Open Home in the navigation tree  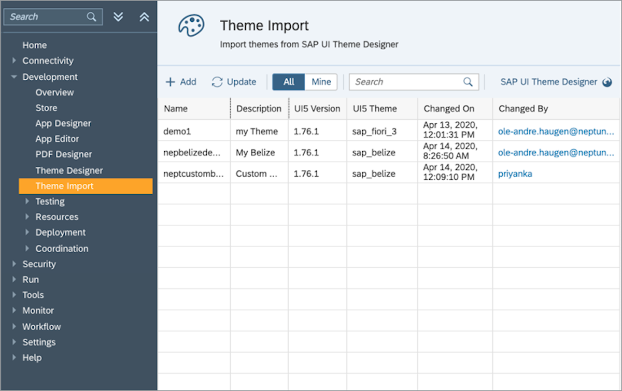pos(34,45)
